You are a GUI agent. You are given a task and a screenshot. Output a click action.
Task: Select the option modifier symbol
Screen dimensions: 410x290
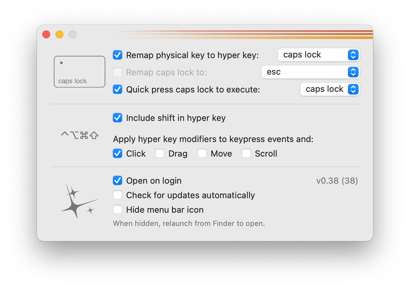point(74,135)
